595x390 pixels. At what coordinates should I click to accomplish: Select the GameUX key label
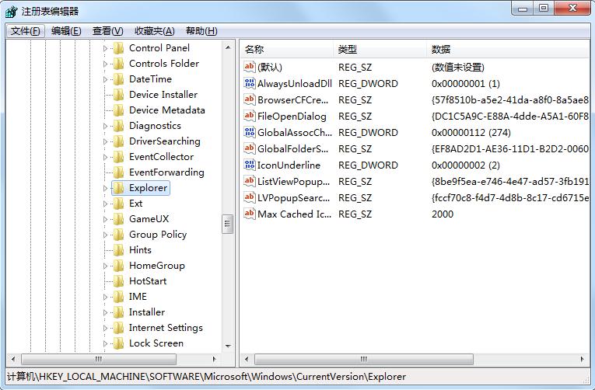tap(149, 219)
